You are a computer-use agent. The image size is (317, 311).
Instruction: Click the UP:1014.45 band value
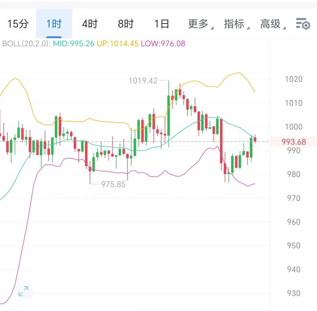coord(117,43)
